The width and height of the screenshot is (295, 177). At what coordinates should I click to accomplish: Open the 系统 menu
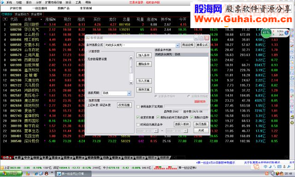coord(9,2)
